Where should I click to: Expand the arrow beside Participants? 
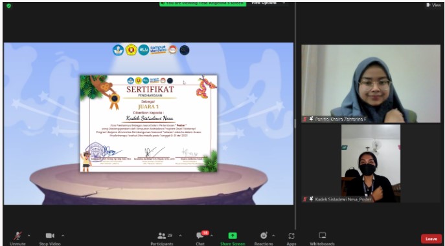point(180,236)
